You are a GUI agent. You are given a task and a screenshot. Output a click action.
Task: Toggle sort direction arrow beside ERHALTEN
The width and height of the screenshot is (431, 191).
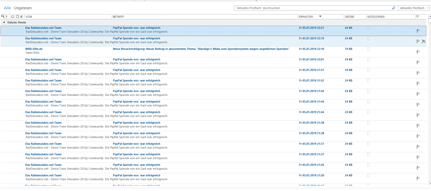(x=320, y=16)
